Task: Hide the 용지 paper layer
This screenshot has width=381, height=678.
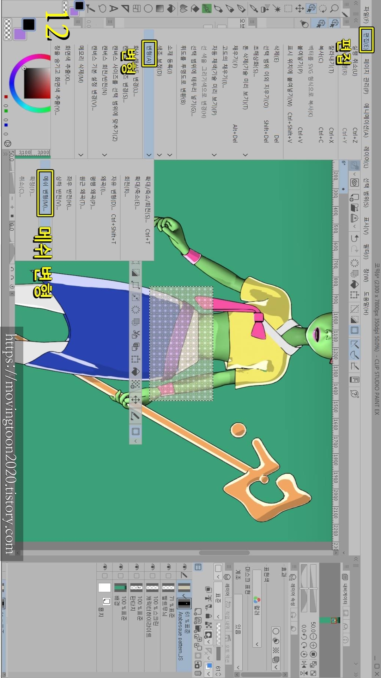Action: pyautogui.click(x=105, y=567)
